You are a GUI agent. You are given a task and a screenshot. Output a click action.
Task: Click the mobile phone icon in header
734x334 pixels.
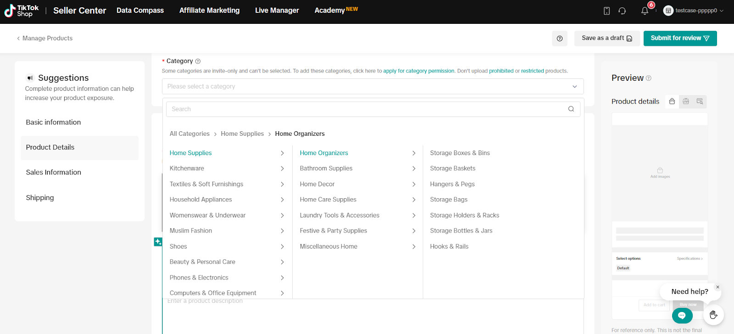click(x=606, y=11)
